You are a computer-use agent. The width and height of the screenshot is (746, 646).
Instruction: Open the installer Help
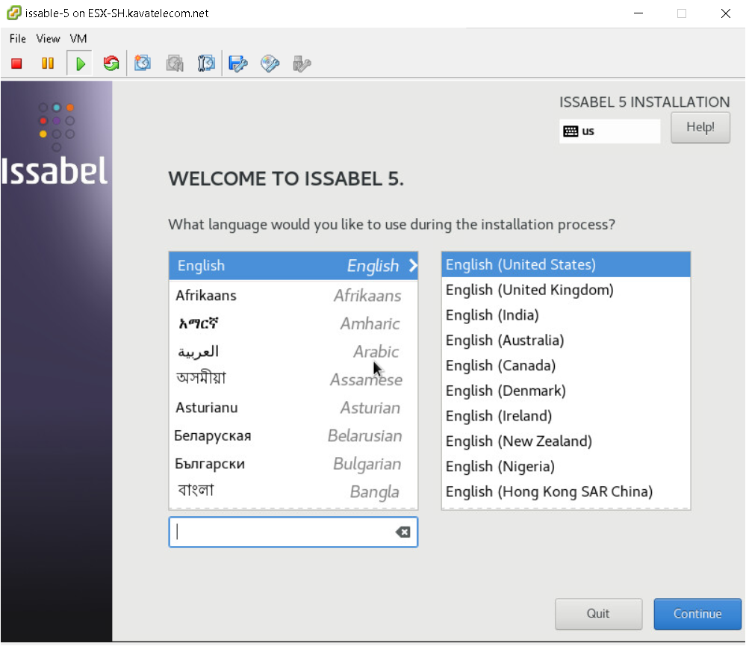[700, 128]
